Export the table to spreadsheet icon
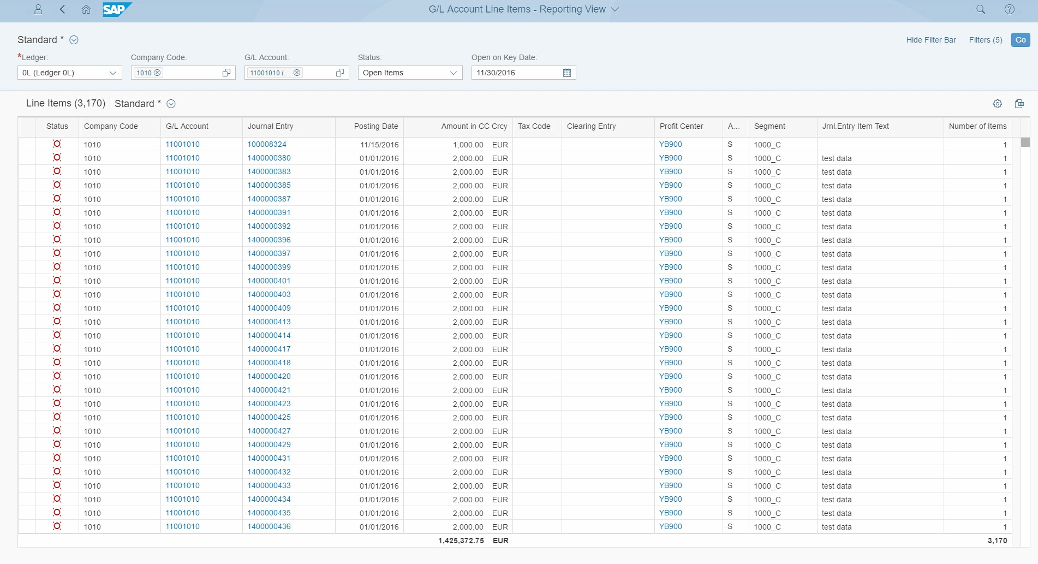The image size is (1038, 564). pyautogui.click(x=1019, y=104)
